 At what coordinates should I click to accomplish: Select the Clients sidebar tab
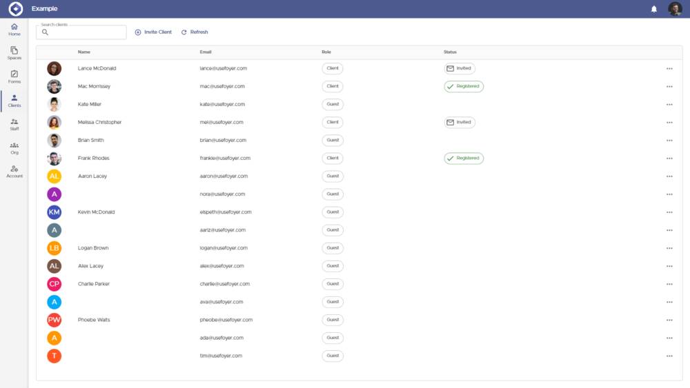14,101
